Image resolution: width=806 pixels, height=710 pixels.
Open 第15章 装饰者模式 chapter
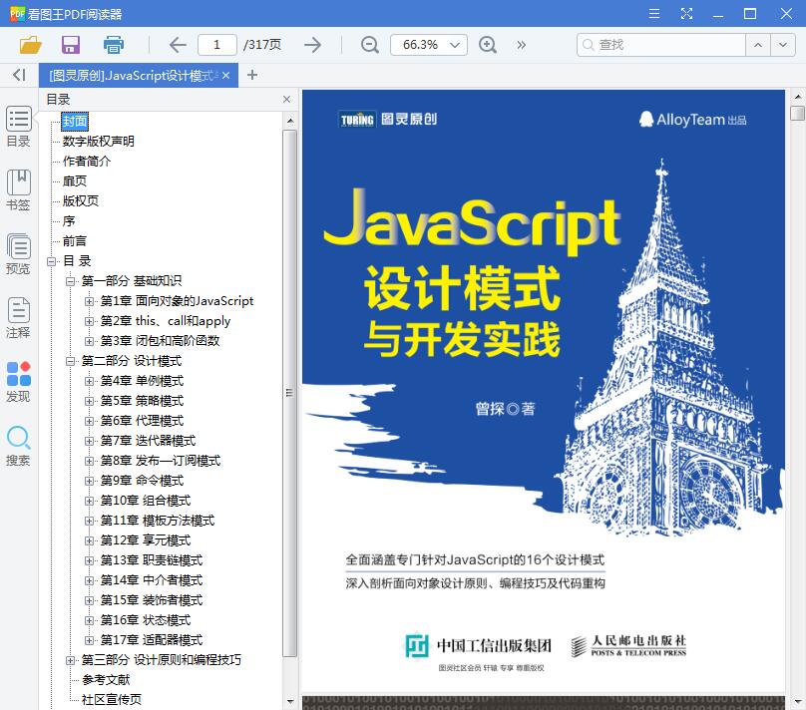tap(152, 600)
